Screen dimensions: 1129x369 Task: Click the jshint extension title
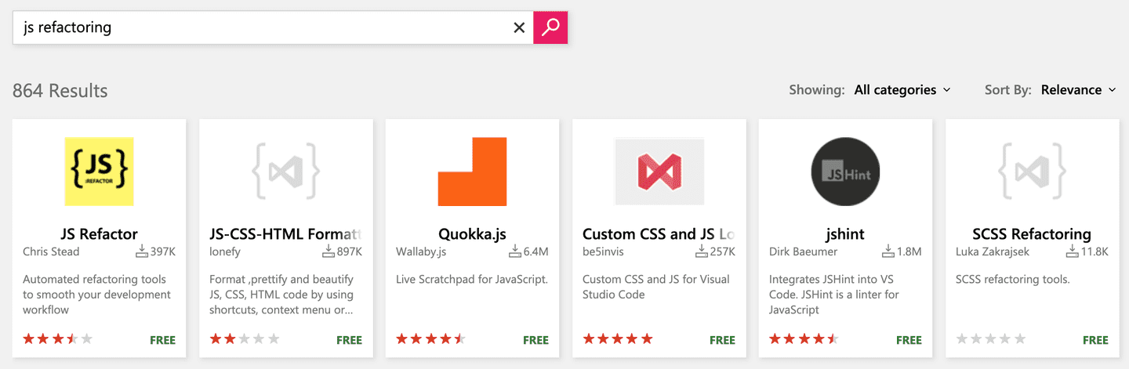[845, 233]
